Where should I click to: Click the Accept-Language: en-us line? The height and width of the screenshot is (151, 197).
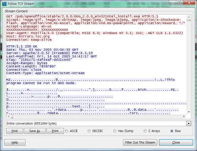coord(29,27)
